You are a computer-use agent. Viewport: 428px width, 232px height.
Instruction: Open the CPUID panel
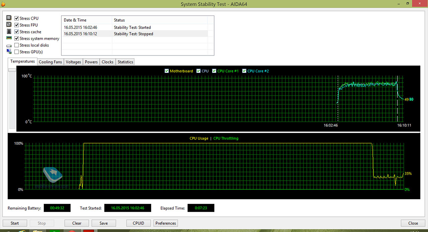pos(138,223)
